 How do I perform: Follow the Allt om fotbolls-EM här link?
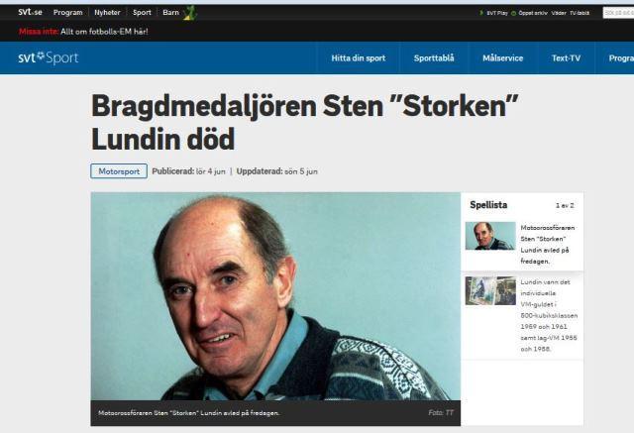point(104,32)
